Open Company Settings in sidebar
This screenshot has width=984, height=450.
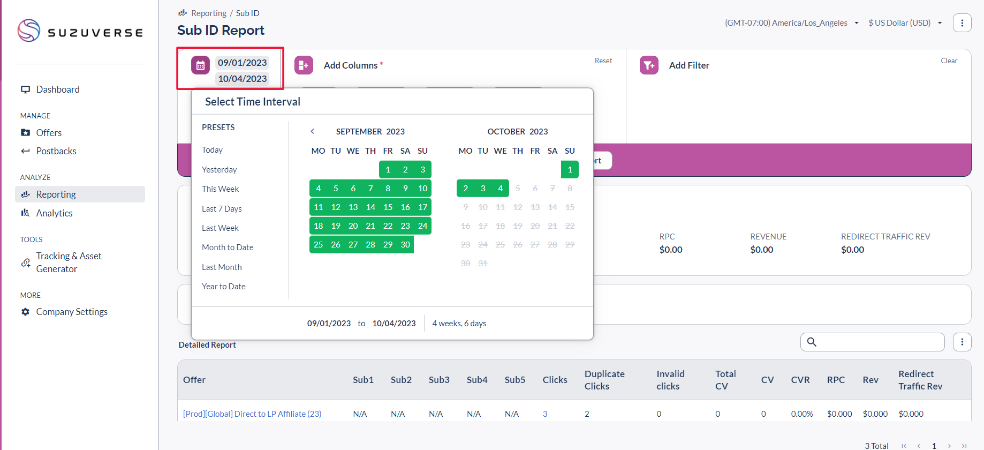point(72,312)
